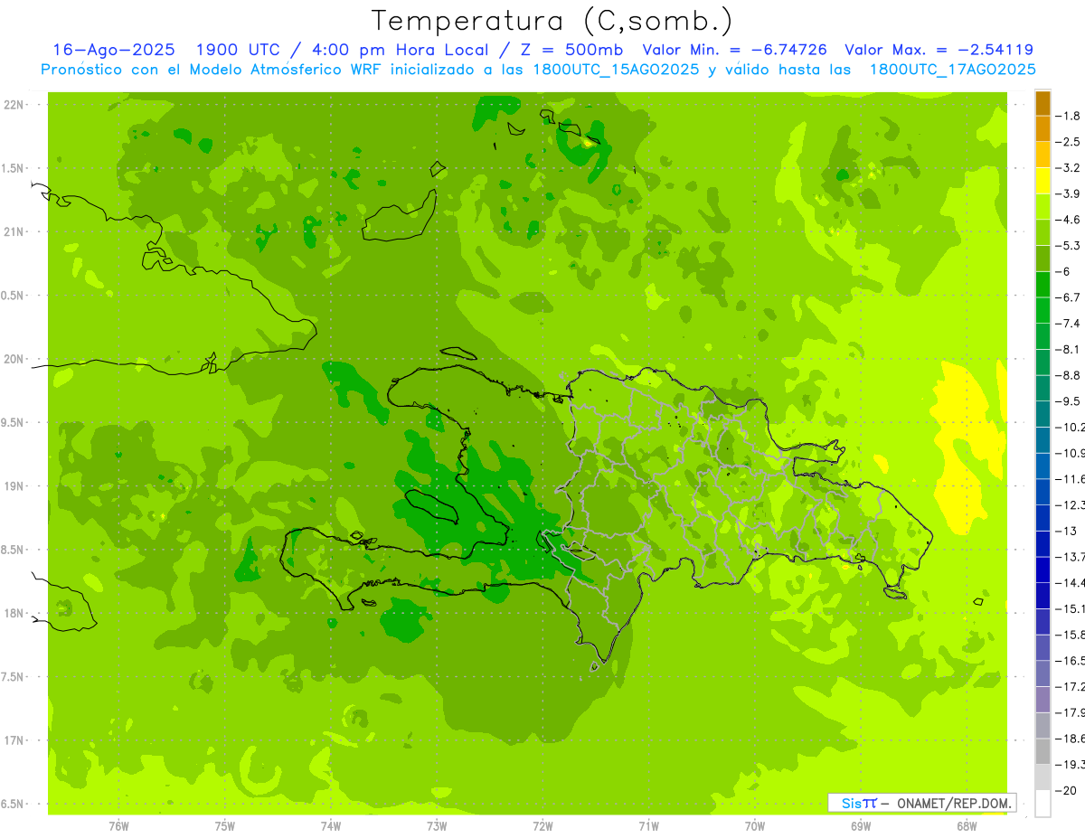The height and width of the screenshot is (838, 1085).
Task: Click the "22N" latitude label
Action: (15, 105)
